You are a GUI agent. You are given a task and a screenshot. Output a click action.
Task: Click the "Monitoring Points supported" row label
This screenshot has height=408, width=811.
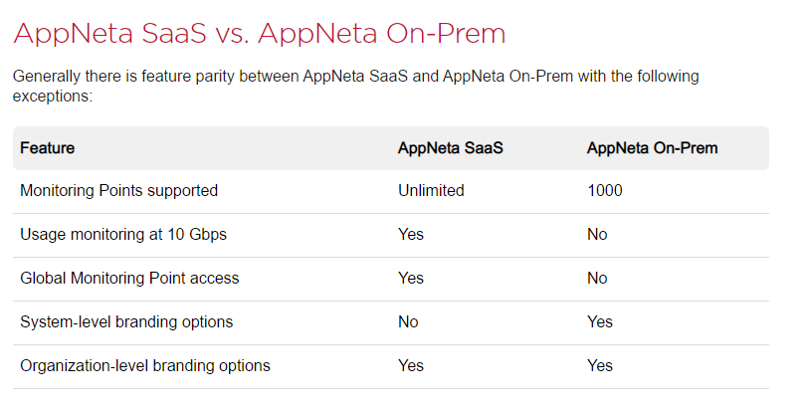click(x=118, y=190)
